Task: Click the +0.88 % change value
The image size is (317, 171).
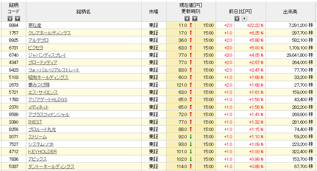Action: pos(256,167)
